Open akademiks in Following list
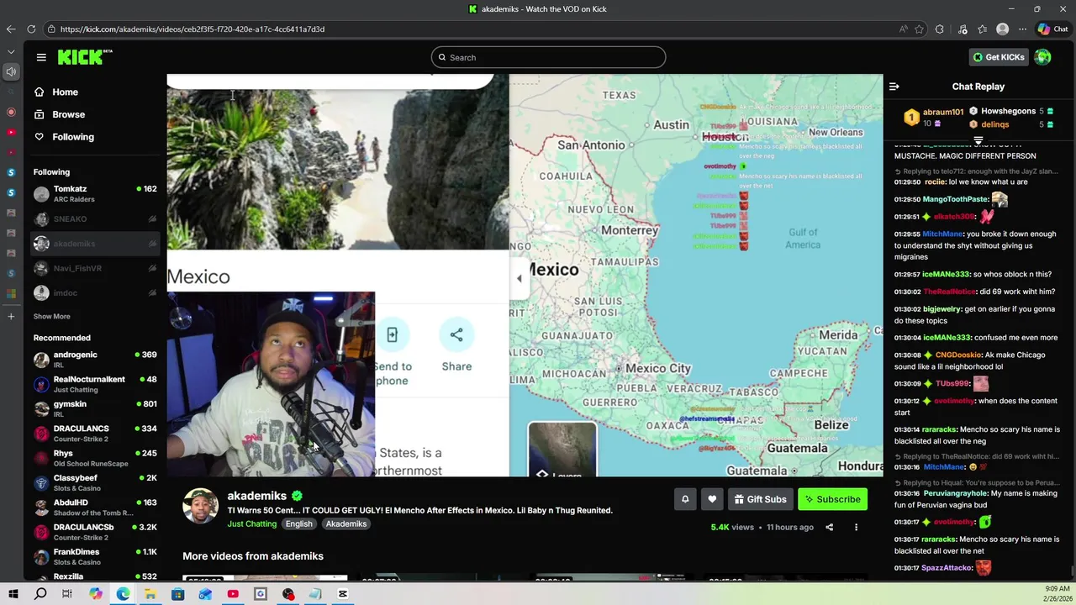 (x=95, y=244)
